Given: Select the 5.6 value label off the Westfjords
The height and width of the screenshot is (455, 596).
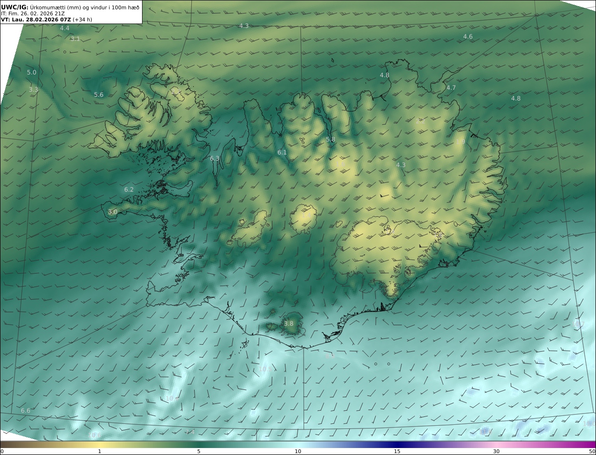Looking at the screenshot, I should pyautogui.click(x=99, y=95).
